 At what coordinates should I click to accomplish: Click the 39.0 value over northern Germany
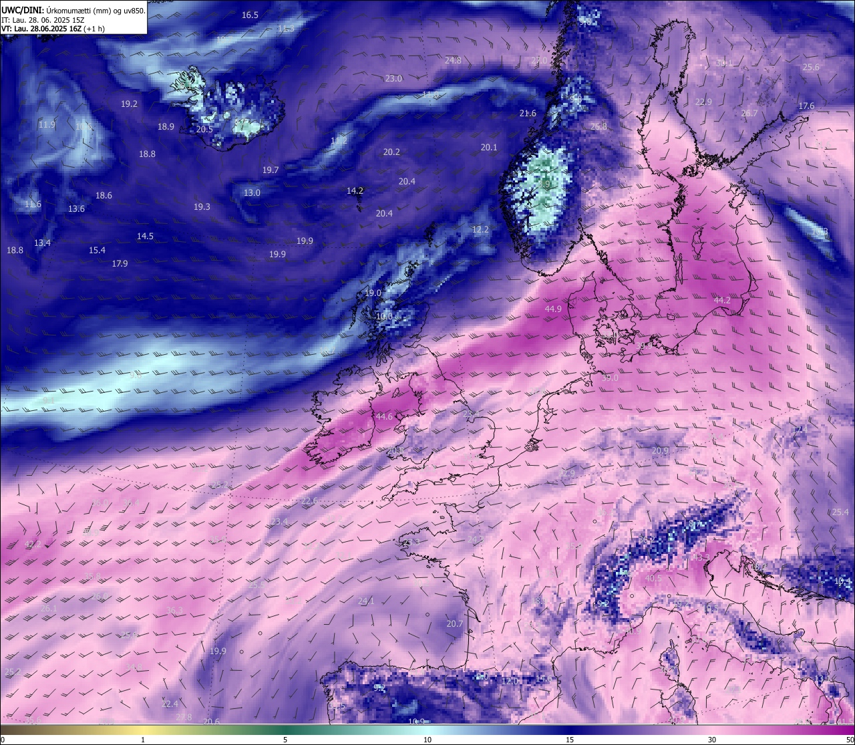pos(610,378)
